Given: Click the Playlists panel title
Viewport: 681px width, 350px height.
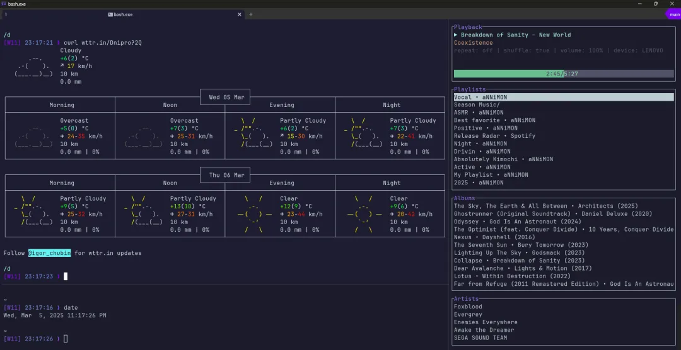Looking at the screenshot, I should point(470,89).
